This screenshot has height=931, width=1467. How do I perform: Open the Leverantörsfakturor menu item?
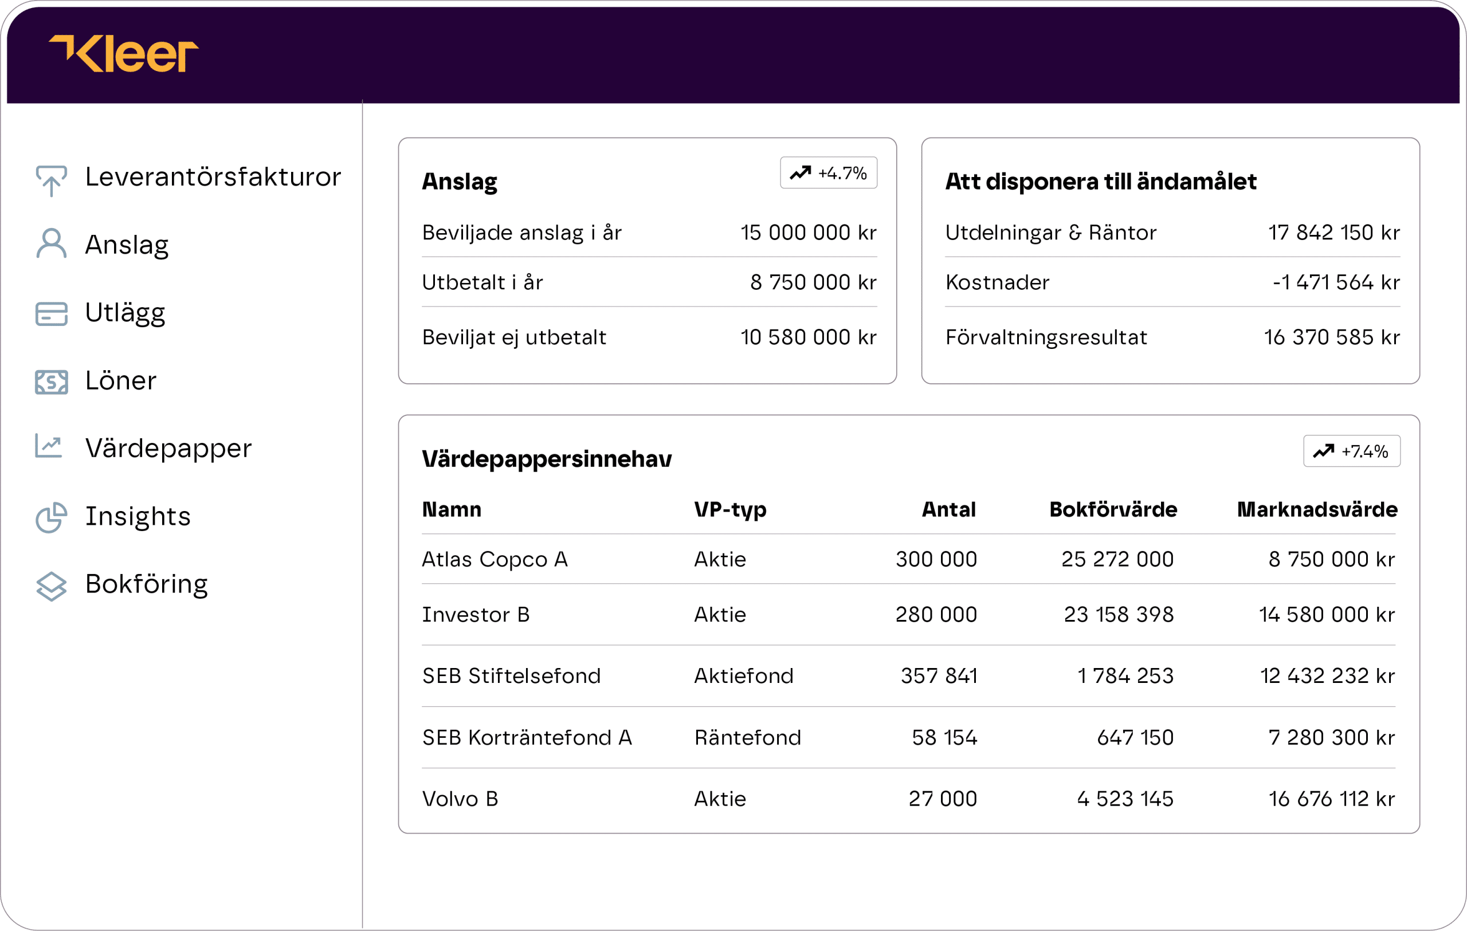coord(213,177)
